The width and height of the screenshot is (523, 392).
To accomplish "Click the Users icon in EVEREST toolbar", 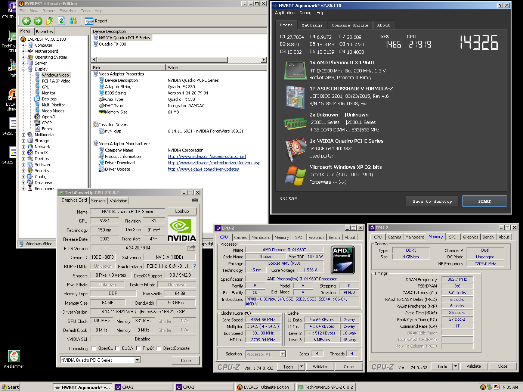I will [x=73, y=21].
